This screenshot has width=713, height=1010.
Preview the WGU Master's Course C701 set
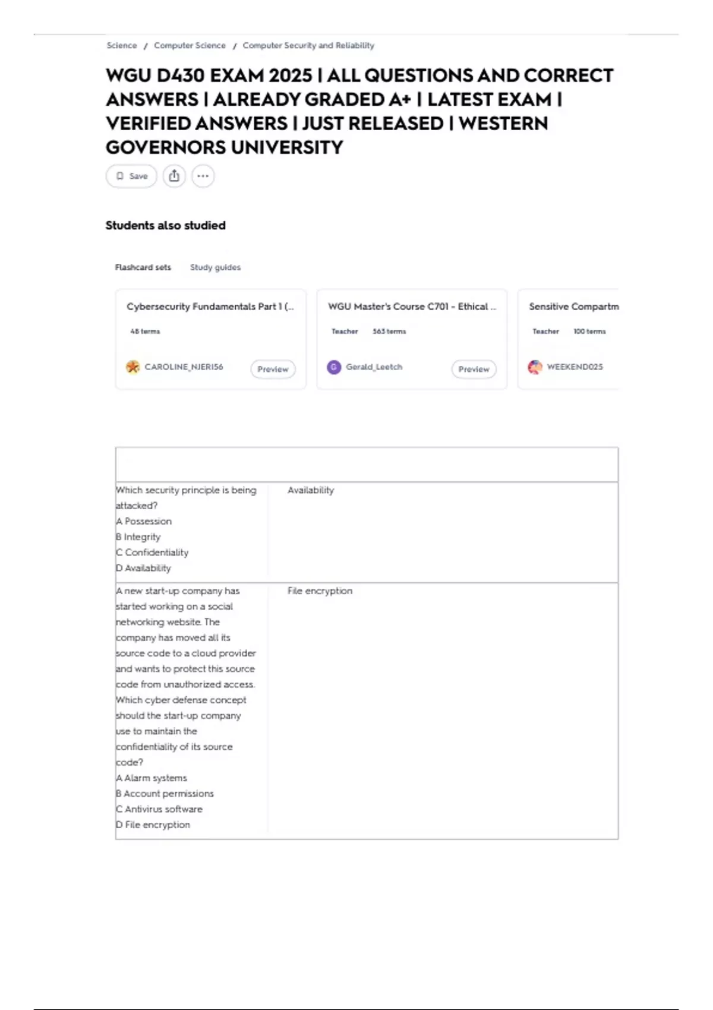coord(474,369)
